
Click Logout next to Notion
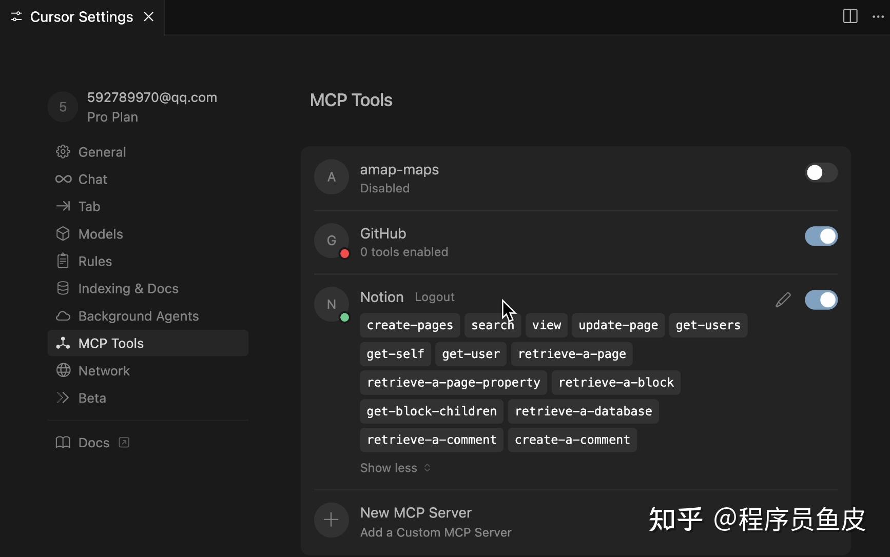(x=435, y=297)
